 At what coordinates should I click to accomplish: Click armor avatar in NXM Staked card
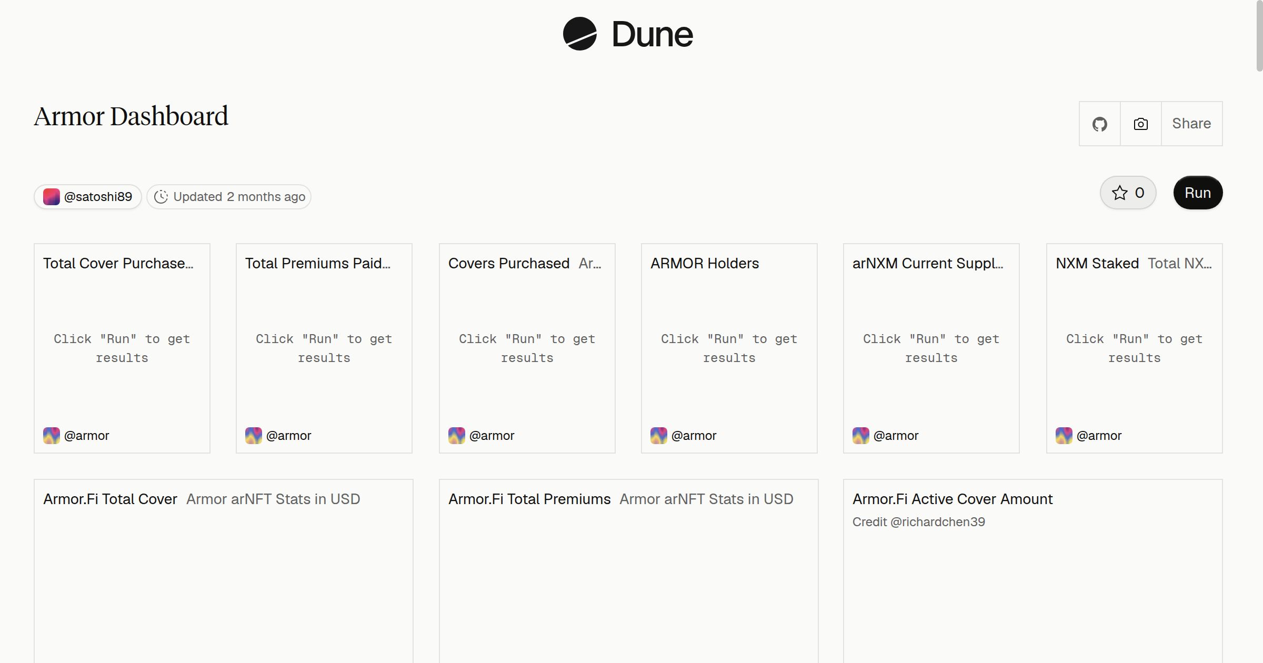(1064, 435)
